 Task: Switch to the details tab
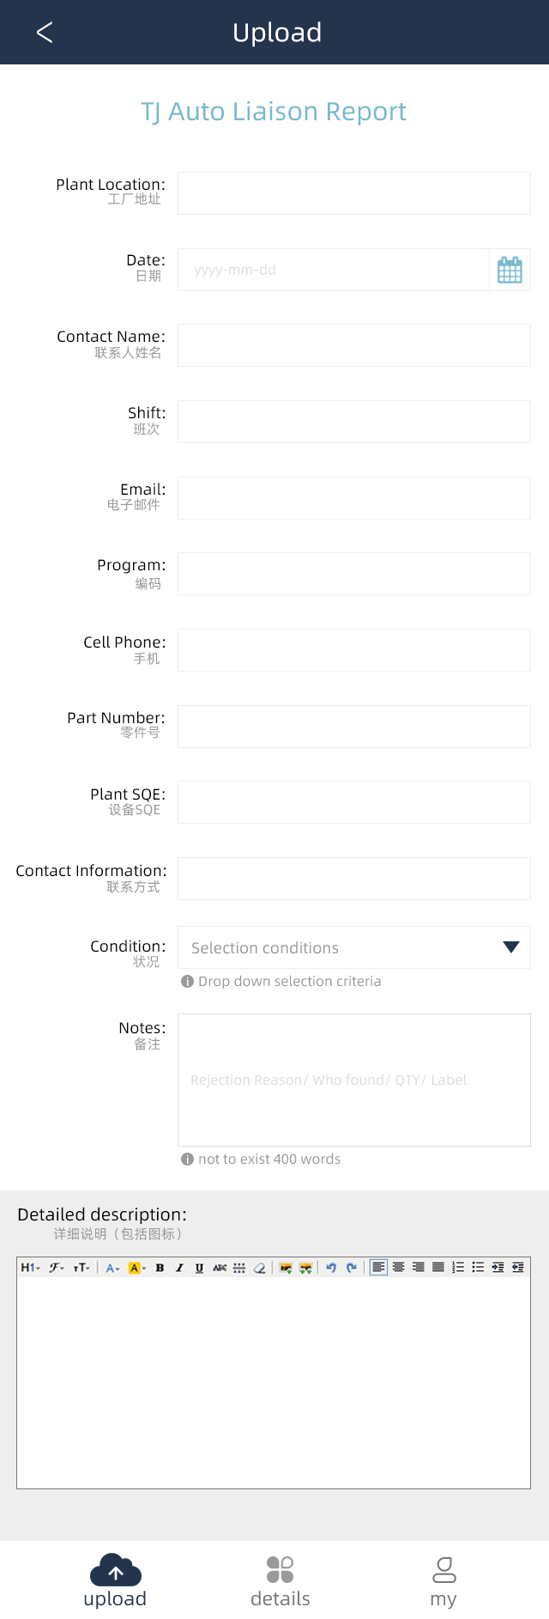[281, 1582]
